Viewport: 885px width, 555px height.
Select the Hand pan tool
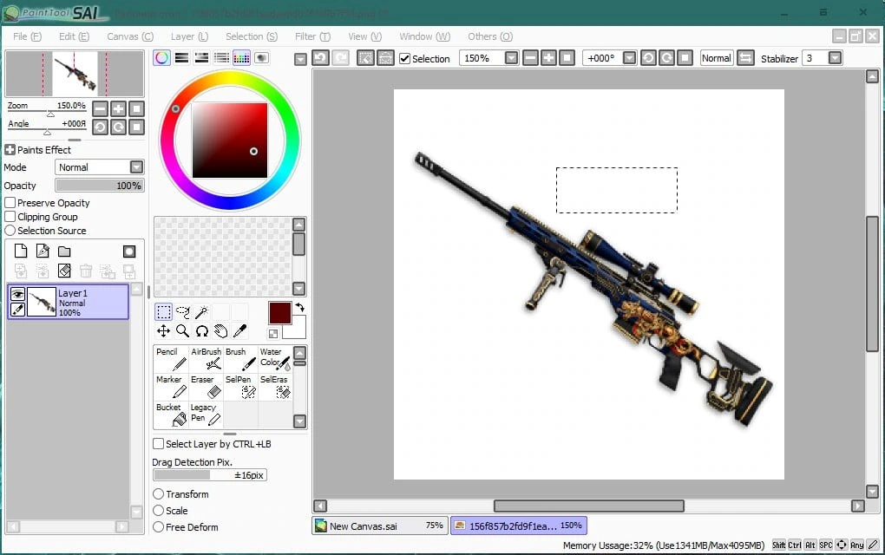220,331
